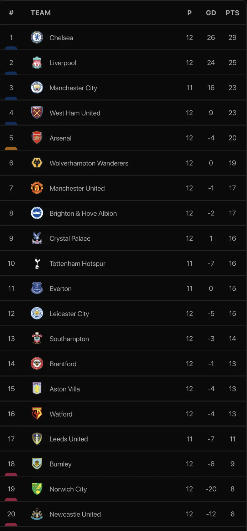The image size is (247, 531).
Task: Click the Tottenham Hotspur cockerel crest
Action: tap(37, 264)
